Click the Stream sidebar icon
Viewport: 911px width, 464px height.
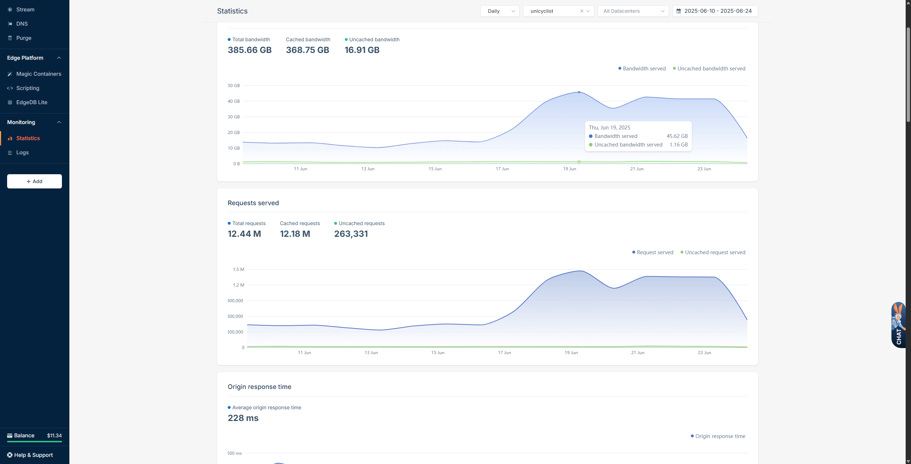coord(10,10)
